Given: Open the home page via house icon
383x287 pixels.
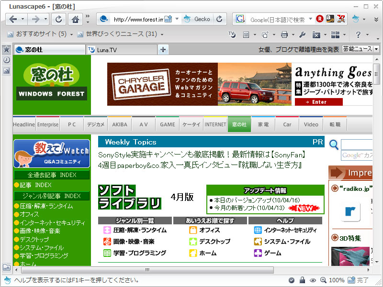Looking at the screenshot, I should 75,19.
